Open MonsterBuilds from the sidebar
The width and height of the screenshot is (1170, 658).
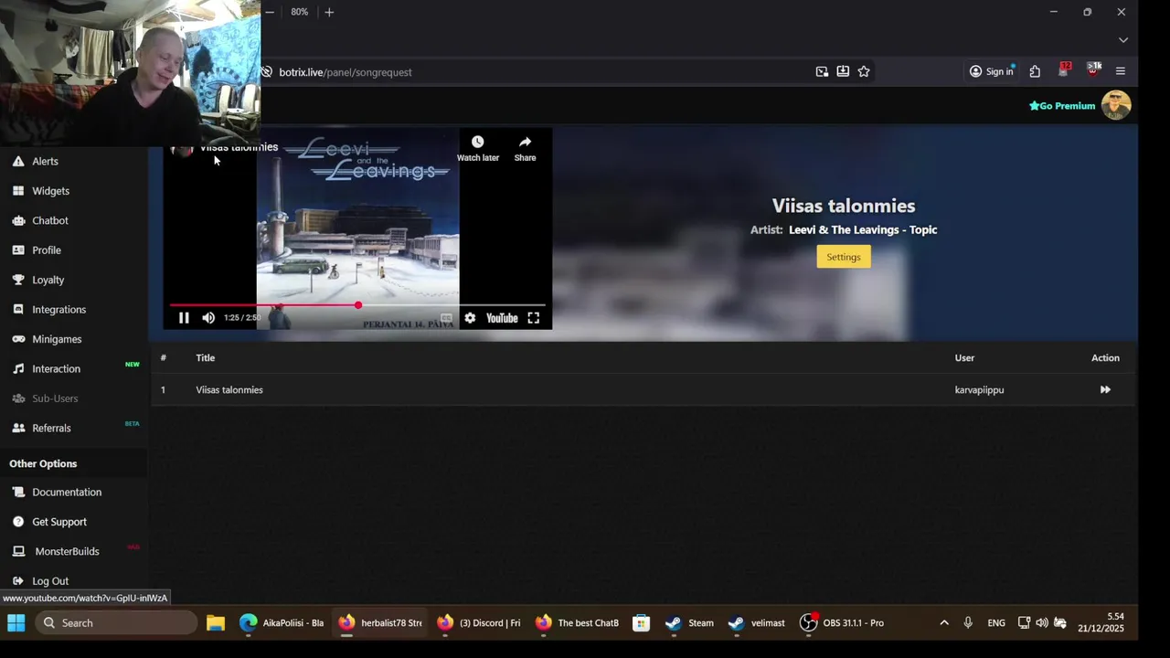click(67, 551)
